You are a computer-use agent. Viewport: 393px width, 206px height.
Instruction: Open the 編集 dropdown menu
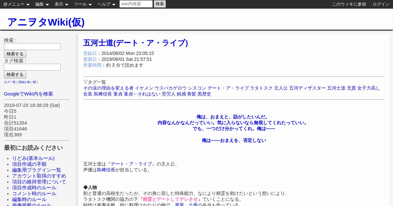[42, 4]
